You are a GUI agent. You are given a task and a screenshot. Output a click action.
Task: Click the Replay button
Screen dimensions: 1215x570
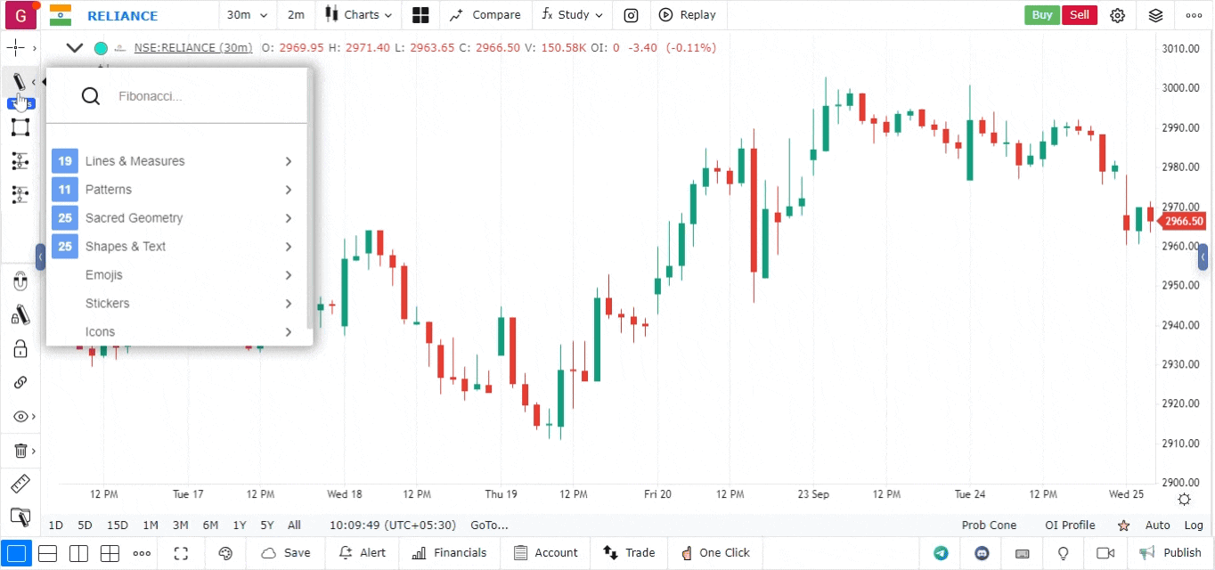[688, 15]
